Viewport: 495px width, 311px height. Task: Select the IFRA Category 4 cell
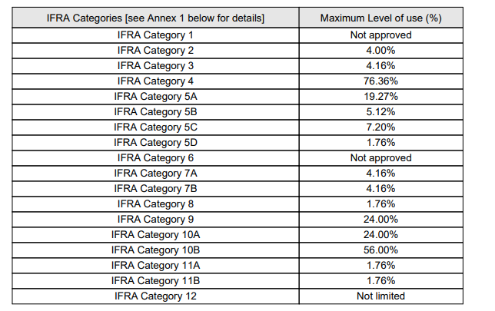point(155,81)
